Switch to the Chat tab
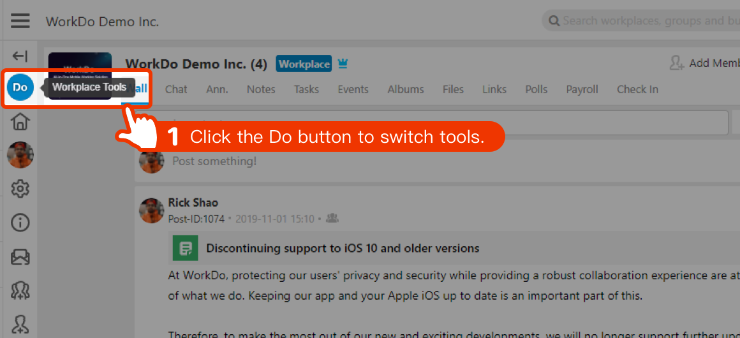Screen dimensions: 740x338 [x=176, y=89]
